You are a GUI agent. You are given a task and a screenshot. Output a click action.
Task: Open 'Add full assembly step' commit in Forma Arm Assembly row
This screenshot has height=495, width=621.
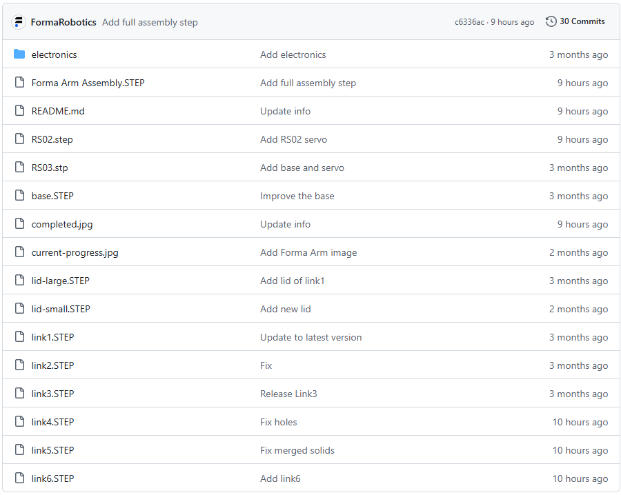tap(308, 83)
